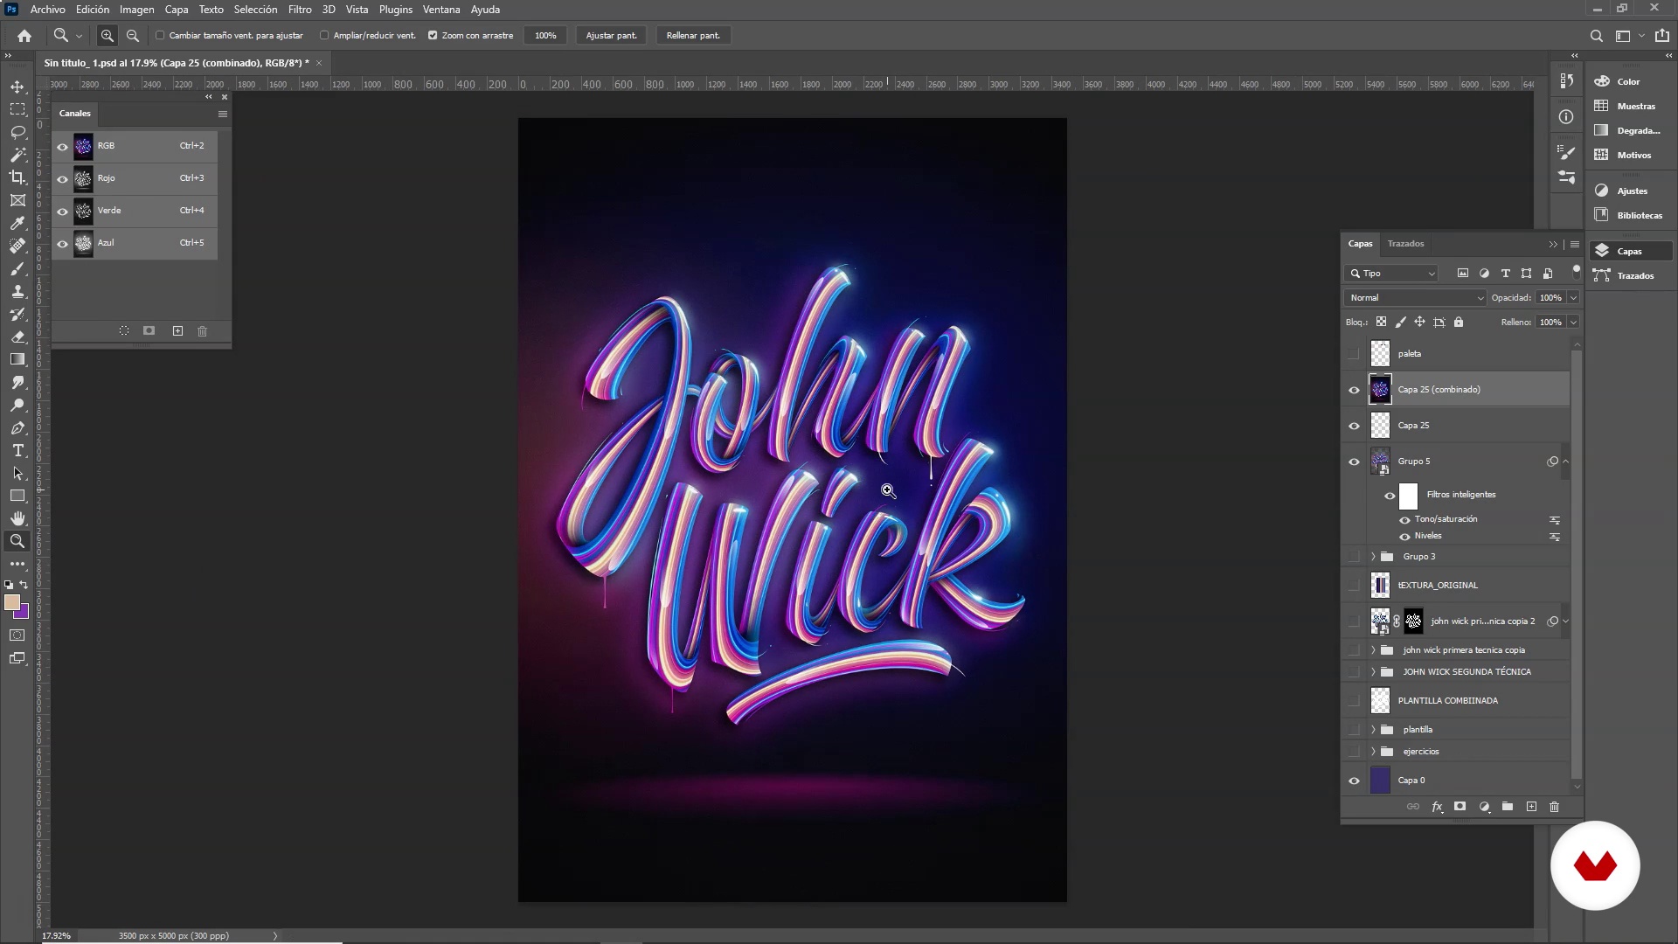Open the Selección menu
Viewport: 1678px width, 944px height.
(255, 10)
